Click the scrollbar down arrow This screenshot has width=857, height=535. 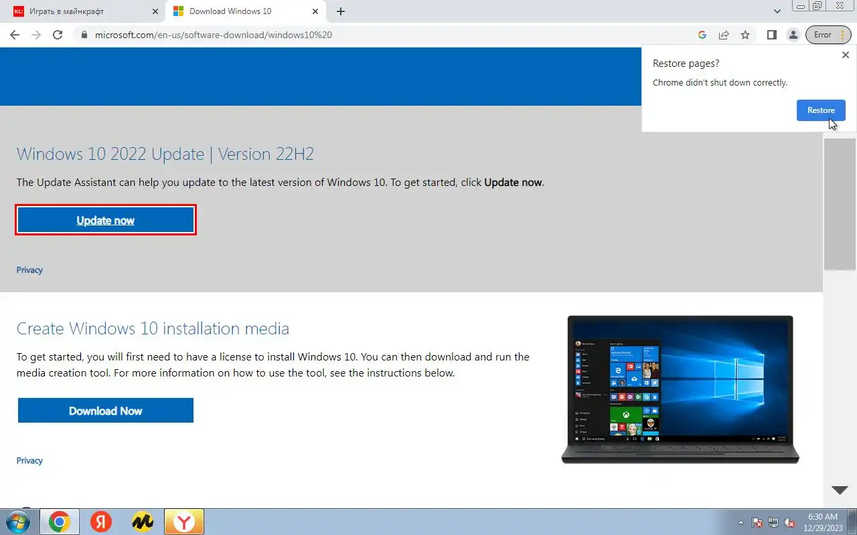840,490
